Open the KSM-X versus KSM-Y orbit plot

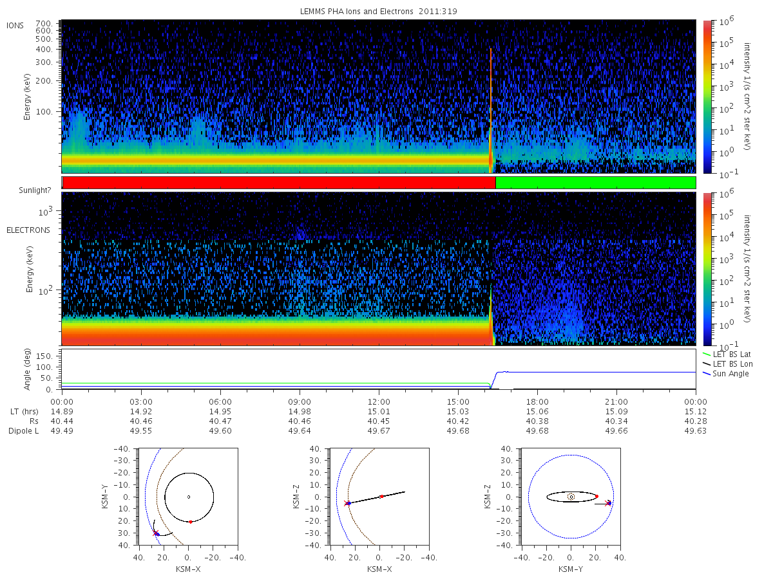click(188, 497)
